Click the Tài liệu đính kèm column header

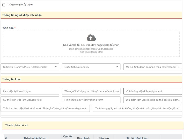(x=137, y=138)
